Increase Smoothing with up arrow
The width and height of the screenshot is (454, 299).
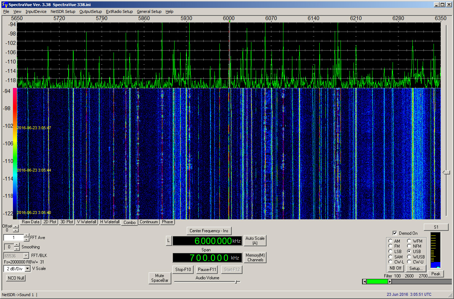17,245
